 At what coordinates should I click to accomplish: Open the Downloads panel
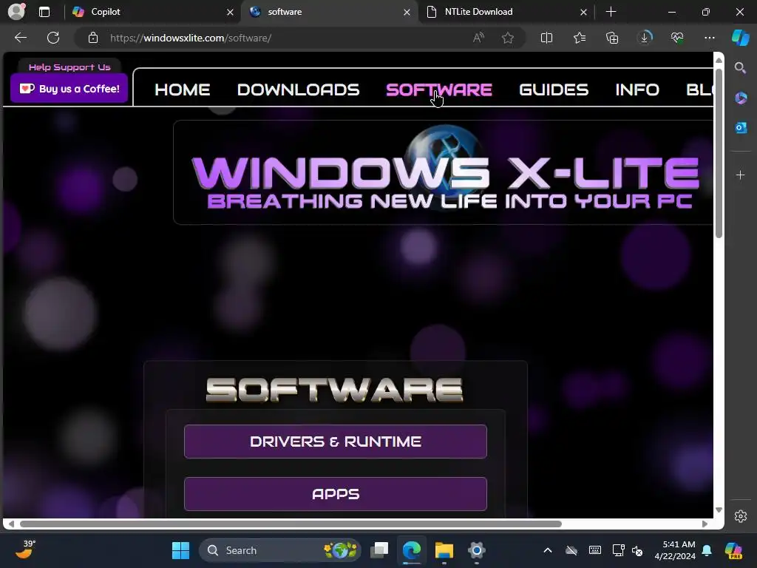pyautogui.click(x=645, y=37)
